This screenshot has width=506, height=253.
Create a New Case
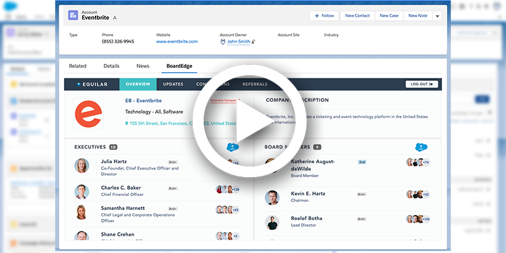[x=389, y=15]
